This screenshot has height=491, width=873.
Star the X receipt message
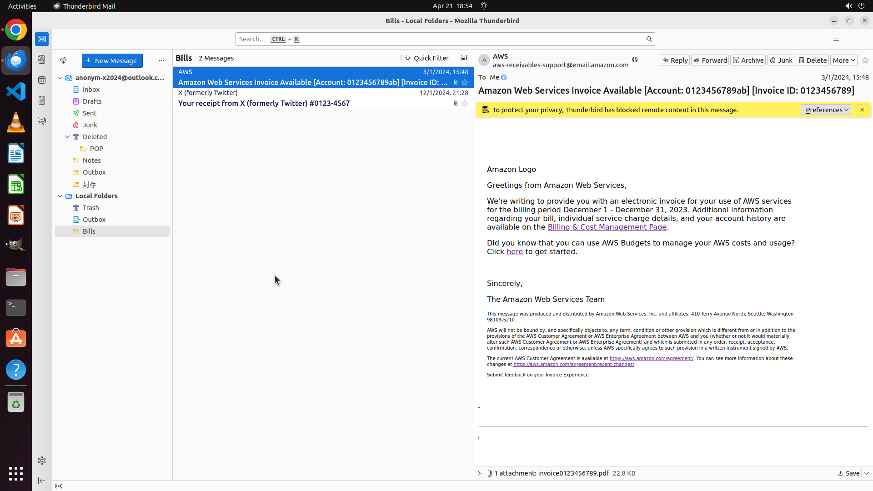(x=465, y=104)
